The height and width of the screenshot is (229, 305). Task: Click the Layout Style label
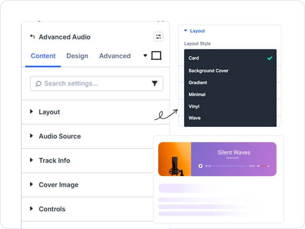pyautogui.click(x=197, y=43)
